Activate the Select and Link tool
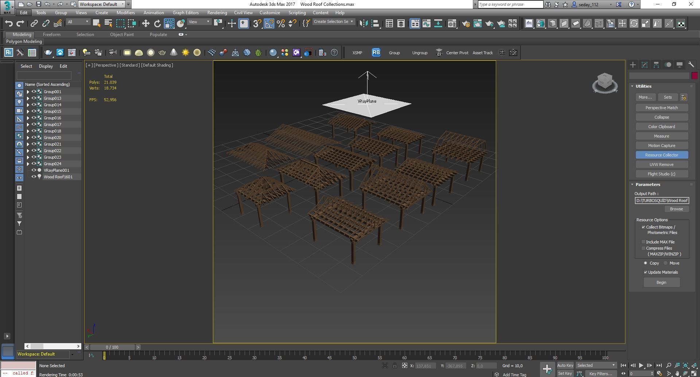The width and height of the screenshot is (700, 377). [x=34, y=24]
